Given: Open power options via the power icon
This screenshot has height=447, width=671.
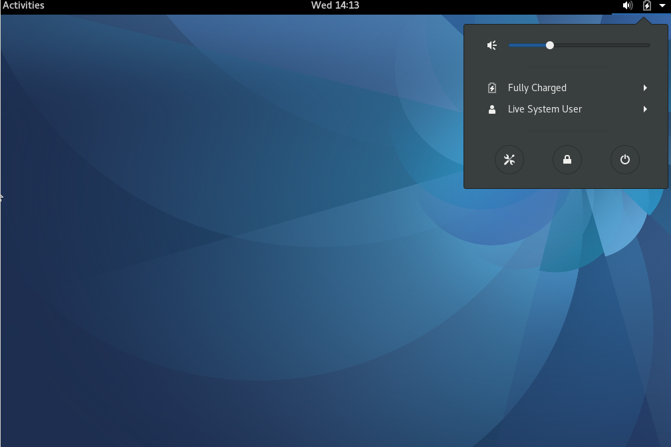Looking at the screenshot, I should [x=624, y=160].
